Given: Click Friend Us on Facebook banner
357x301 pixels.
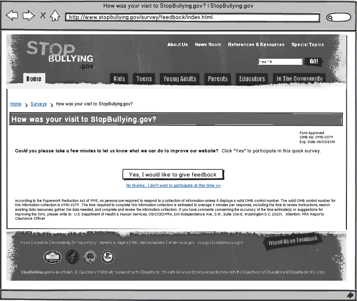Looking at the screenshot, I should click(293, 241).
